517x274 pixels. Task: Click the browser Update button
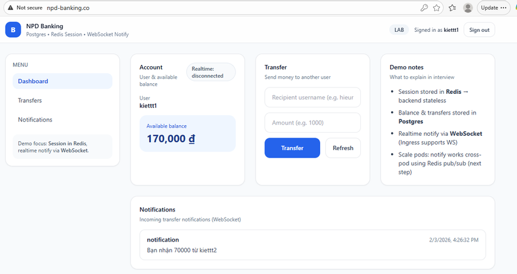494,8
